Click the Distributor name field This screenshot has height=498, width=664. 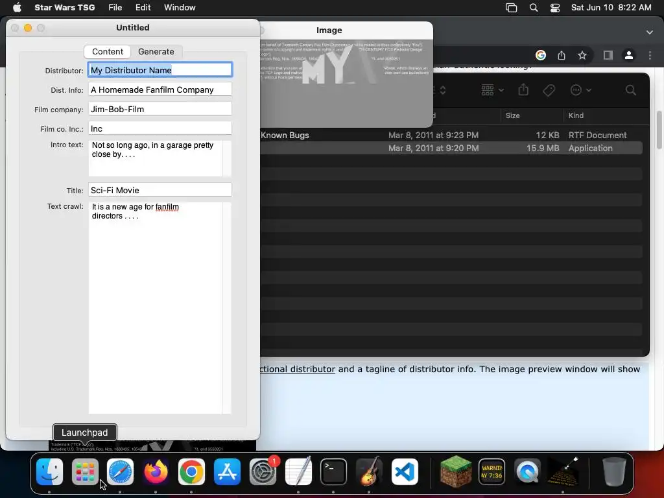pyautogui.click(x=160, y=70)
